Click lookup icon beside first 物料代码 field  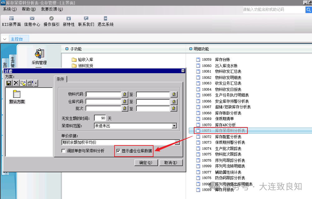[124, 94]
